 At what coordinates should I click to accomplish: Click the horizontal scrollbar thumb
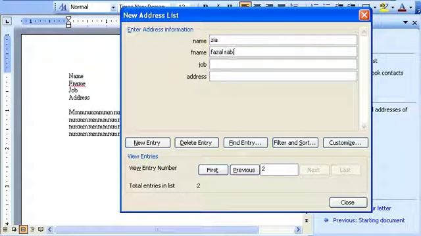click(x=157, y=229)
